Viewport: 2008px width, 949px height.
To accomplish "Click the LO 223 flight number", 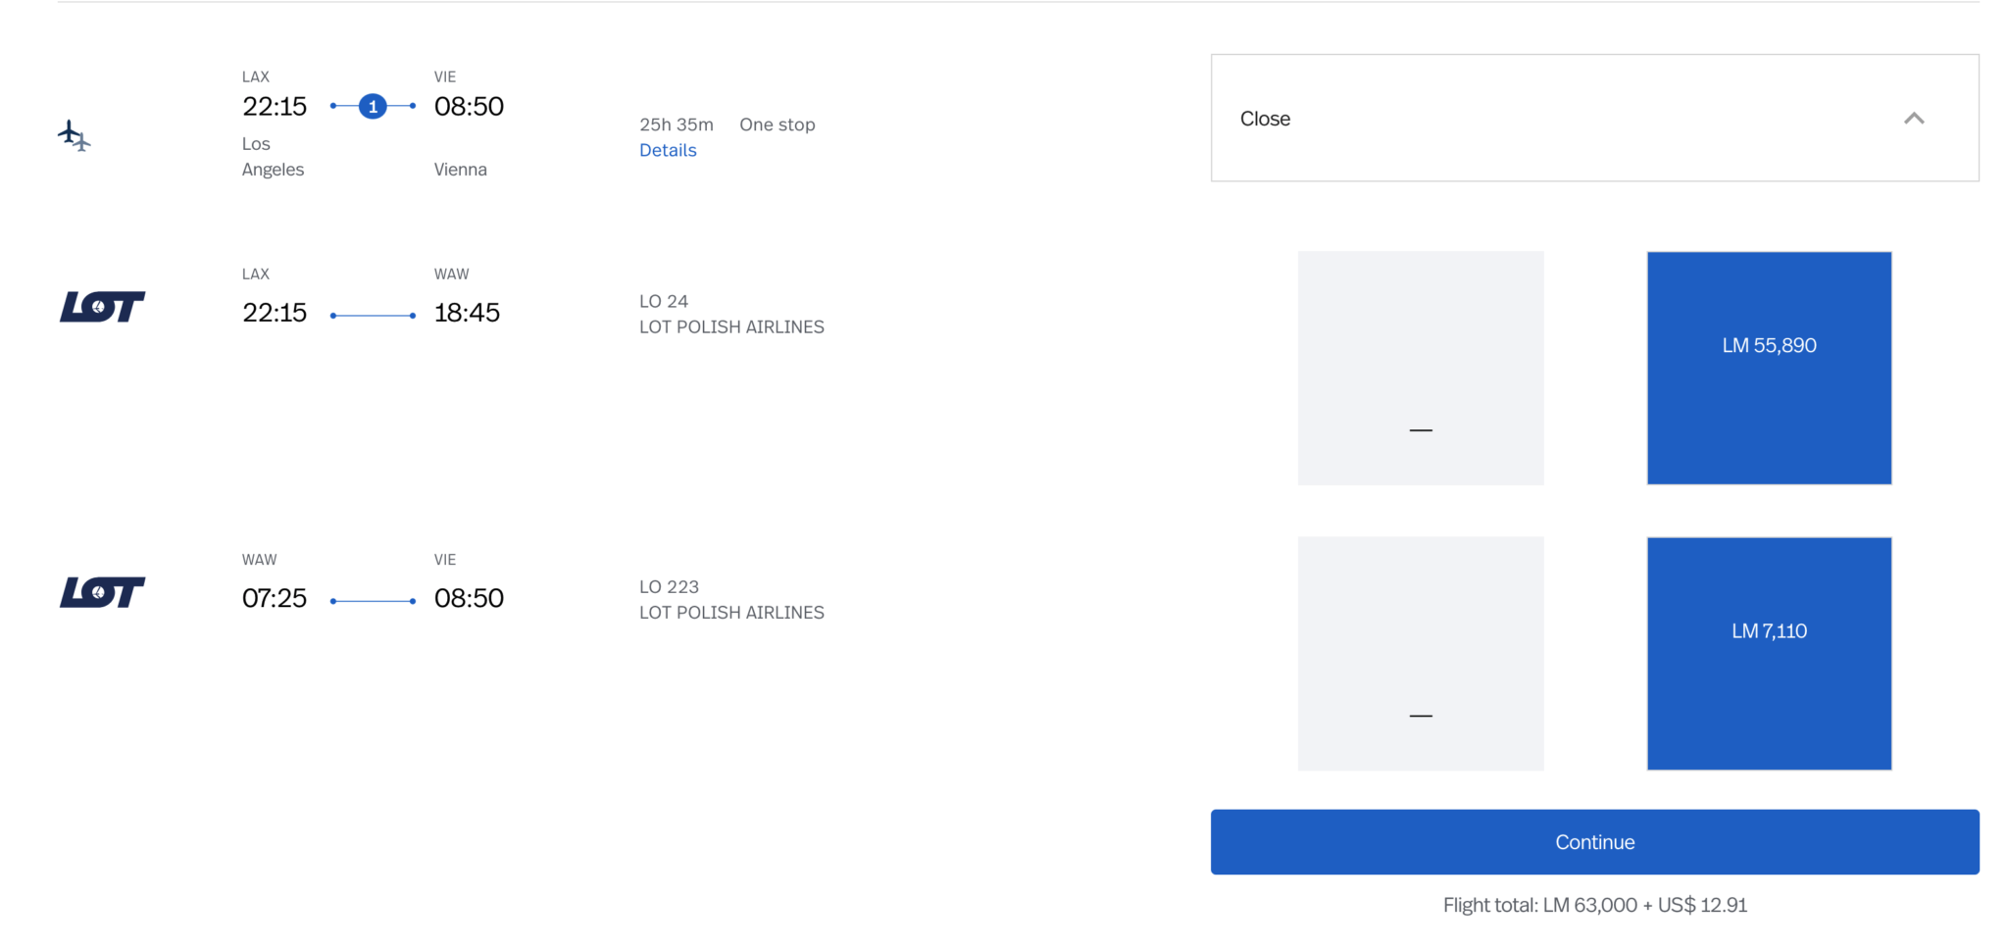I will tap(669, 586).
